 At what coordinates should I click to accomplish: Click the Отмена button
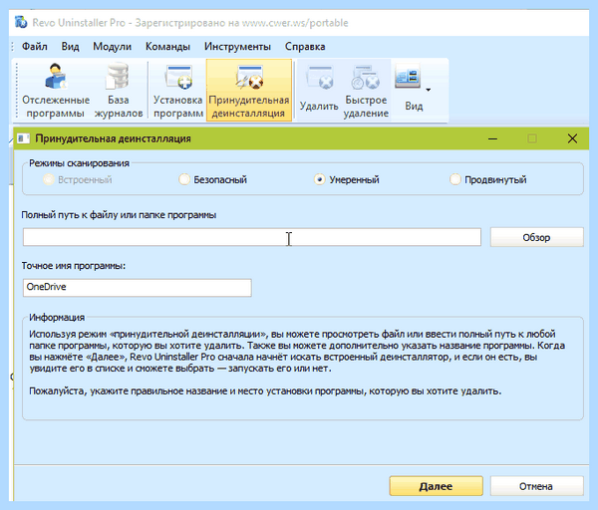pyautogui.click(x=536, y=486)
